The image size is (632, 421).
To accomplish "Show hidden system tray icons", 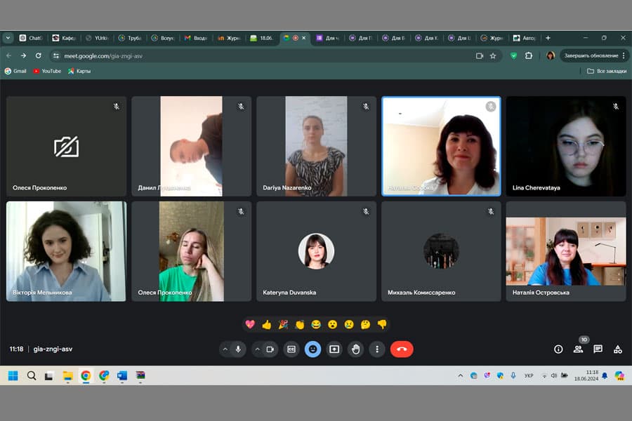I will point(460,375).
